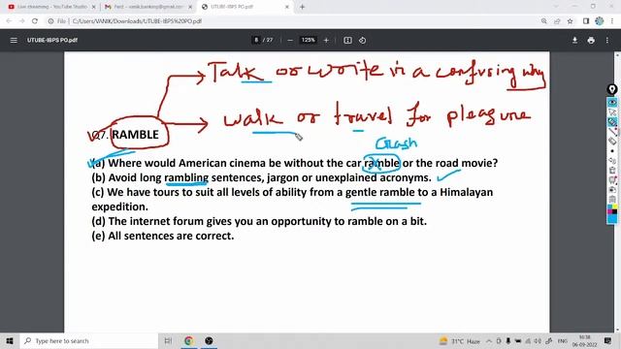
Task: Undo last stroke in annotation toolbar
Action: pos(612,161)
